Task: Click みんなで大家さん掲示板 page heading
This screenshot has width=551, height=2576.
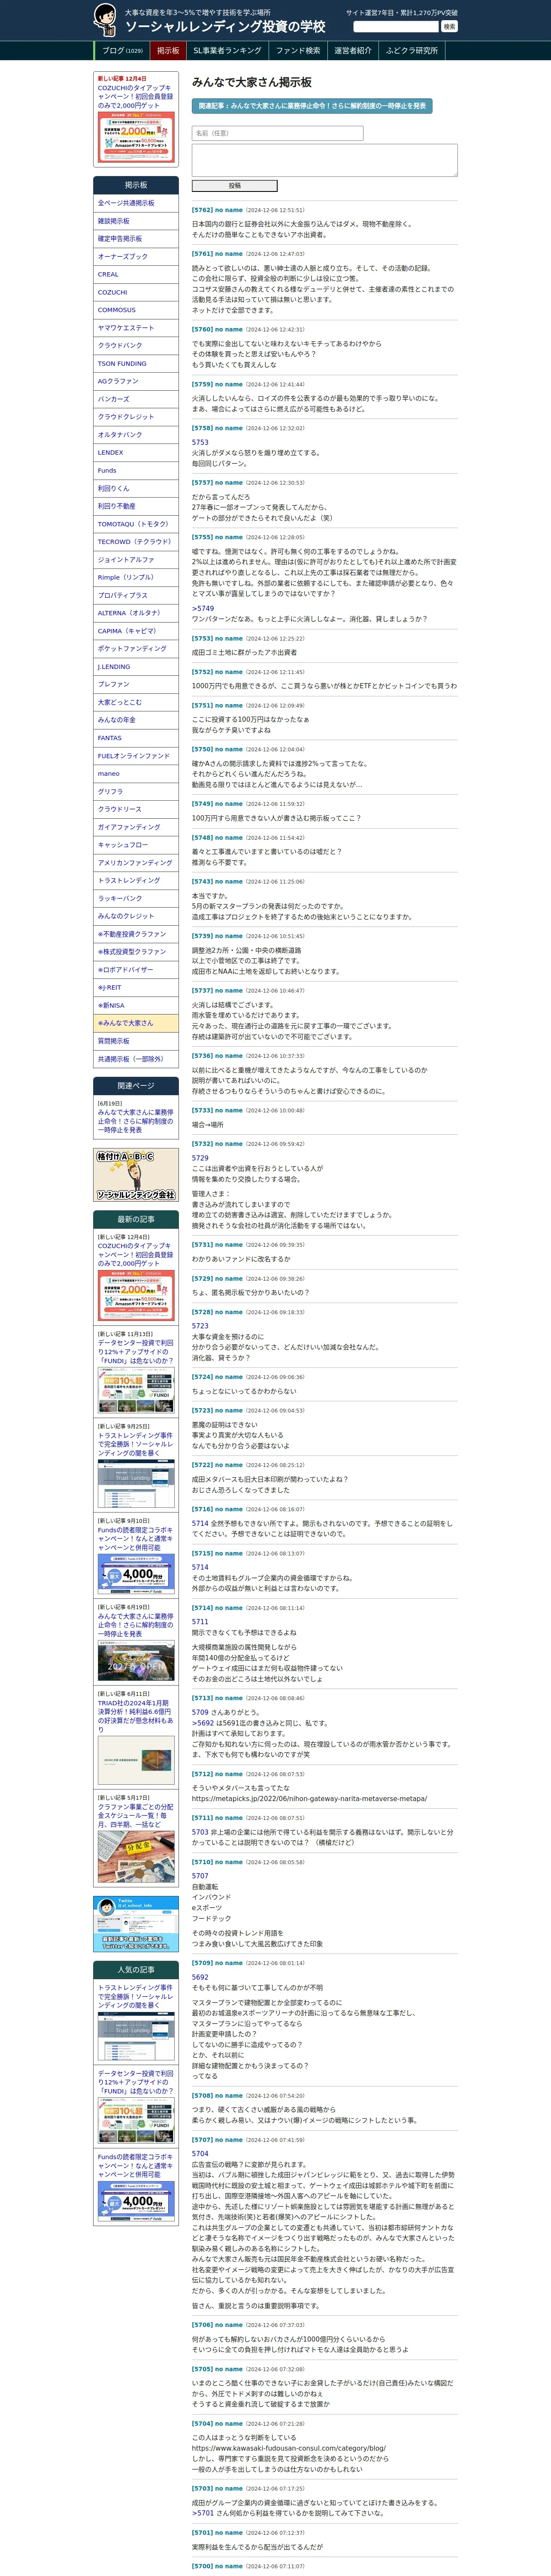Action: tap(252, 82)
